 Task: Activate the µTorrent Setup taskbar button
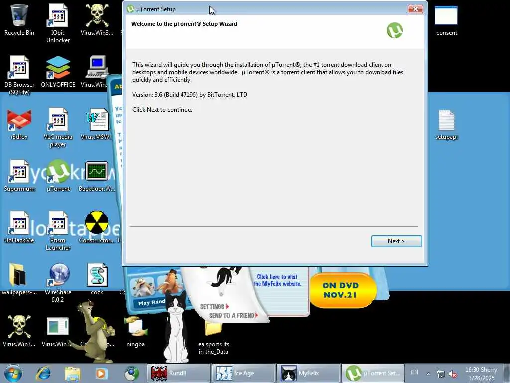tap(373, 373)
